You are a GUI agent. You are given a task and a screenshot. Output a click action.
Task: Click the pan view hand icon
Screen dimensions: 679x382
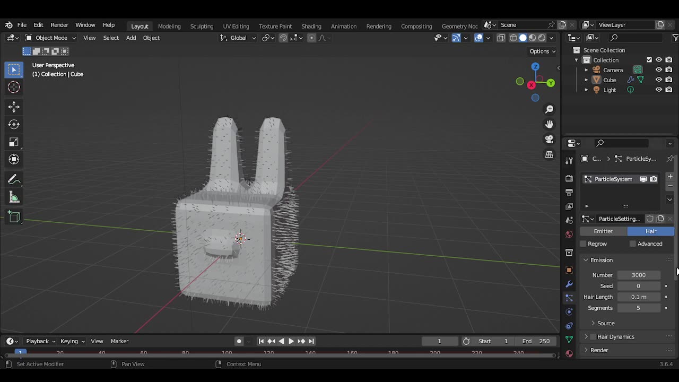[x=549, y=124]
